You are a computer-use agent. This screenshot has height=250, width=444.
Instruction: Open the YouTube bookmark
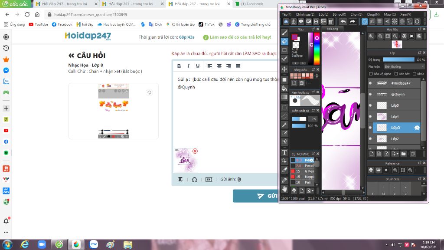pyautogui.click(x=38, y=24)
